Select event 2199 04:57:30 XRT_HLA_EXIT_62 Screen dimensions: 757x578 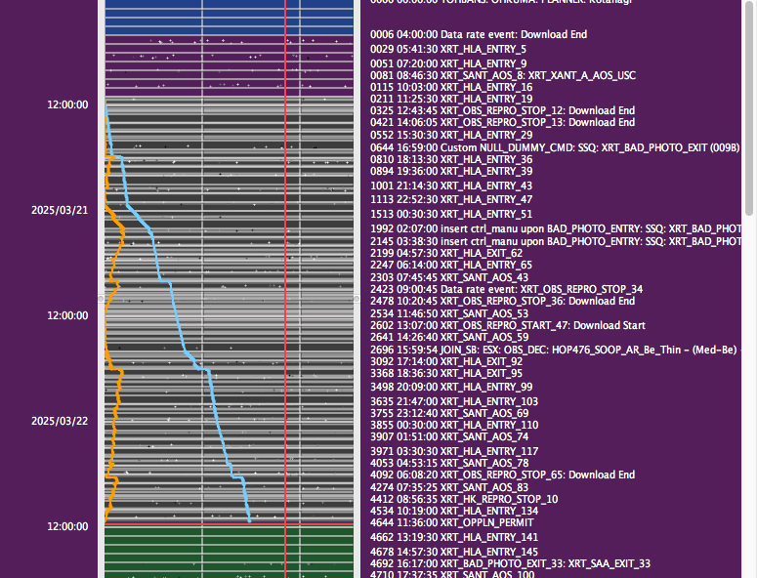tap(446, 253)
